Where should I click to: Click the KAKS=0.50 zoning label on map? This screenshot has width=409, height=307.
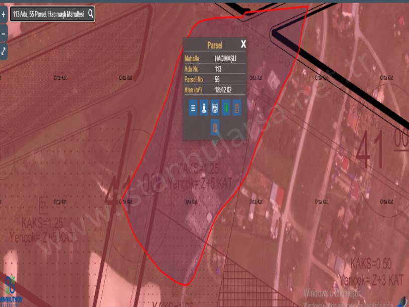tap(370, 263)
